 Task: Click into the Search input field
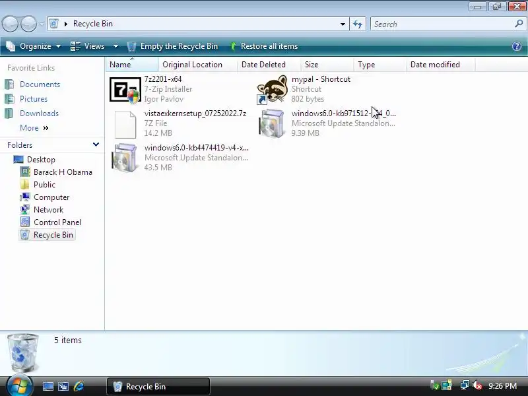442,24
